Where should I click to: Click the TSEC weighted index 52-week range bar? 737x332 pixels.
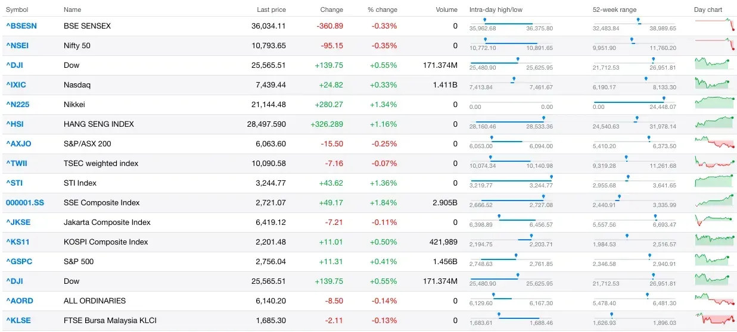(x=635, y=160)
